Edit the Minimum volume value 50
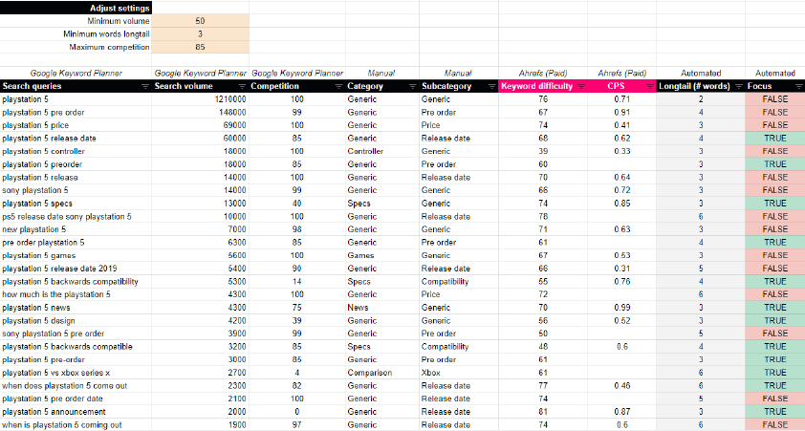 tap(200, 21)
